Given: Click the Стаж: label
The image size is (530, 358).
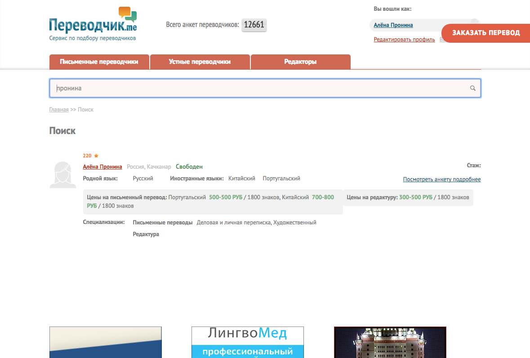Looking at the screenshot, I should click(474, 166).
